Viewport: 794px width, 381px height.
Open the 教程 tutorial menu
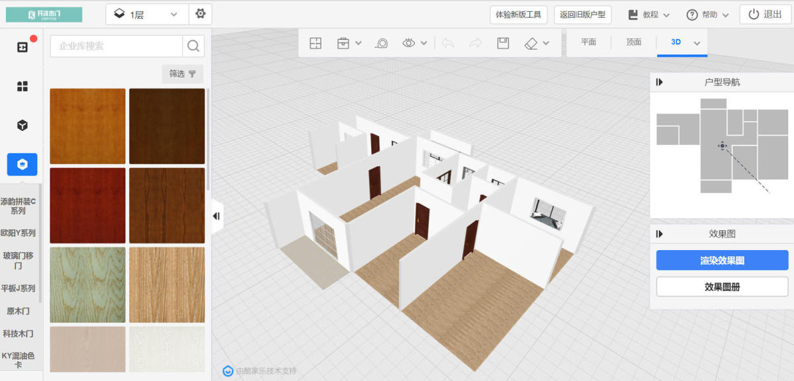648,15
